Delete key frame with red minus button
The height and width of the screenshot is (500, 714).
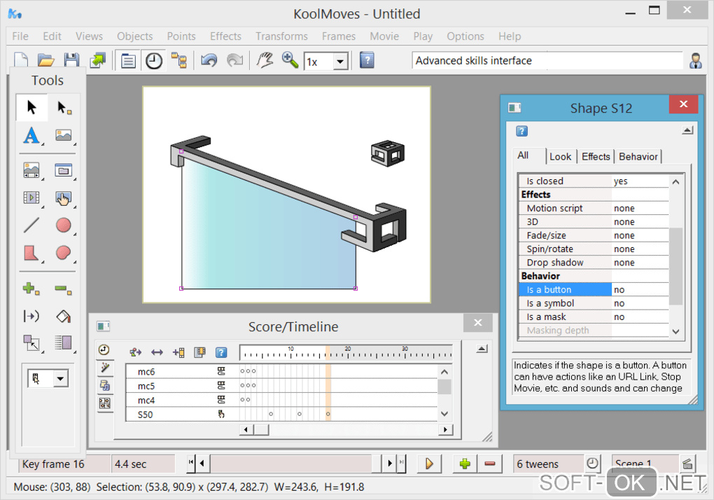pyautogui.click(x=490, y=464)
